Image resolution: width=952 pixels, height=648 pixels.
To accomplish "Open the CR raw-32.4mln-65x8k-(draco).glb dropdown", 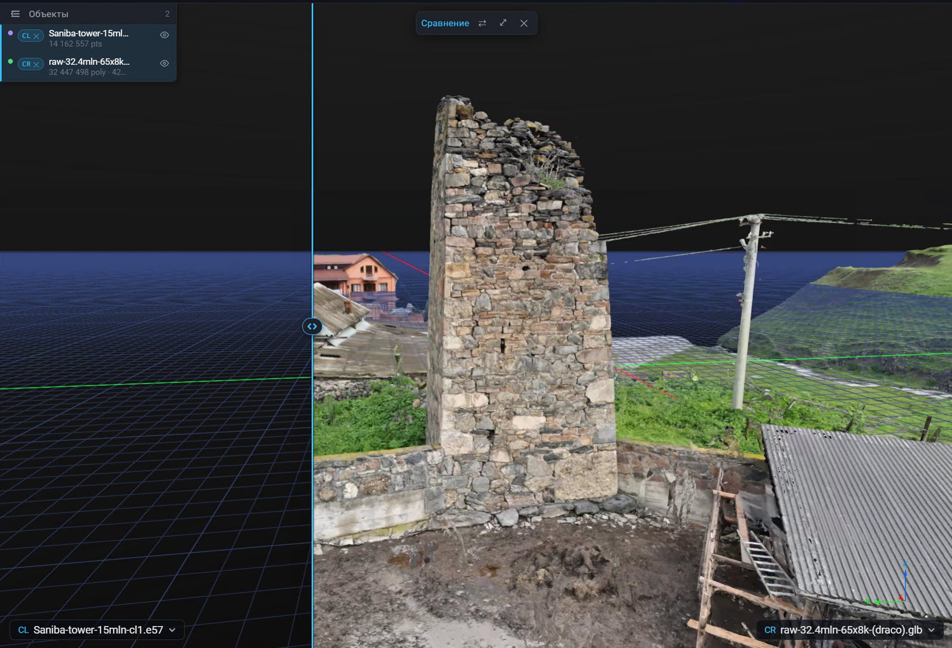I will click(850, 630).
